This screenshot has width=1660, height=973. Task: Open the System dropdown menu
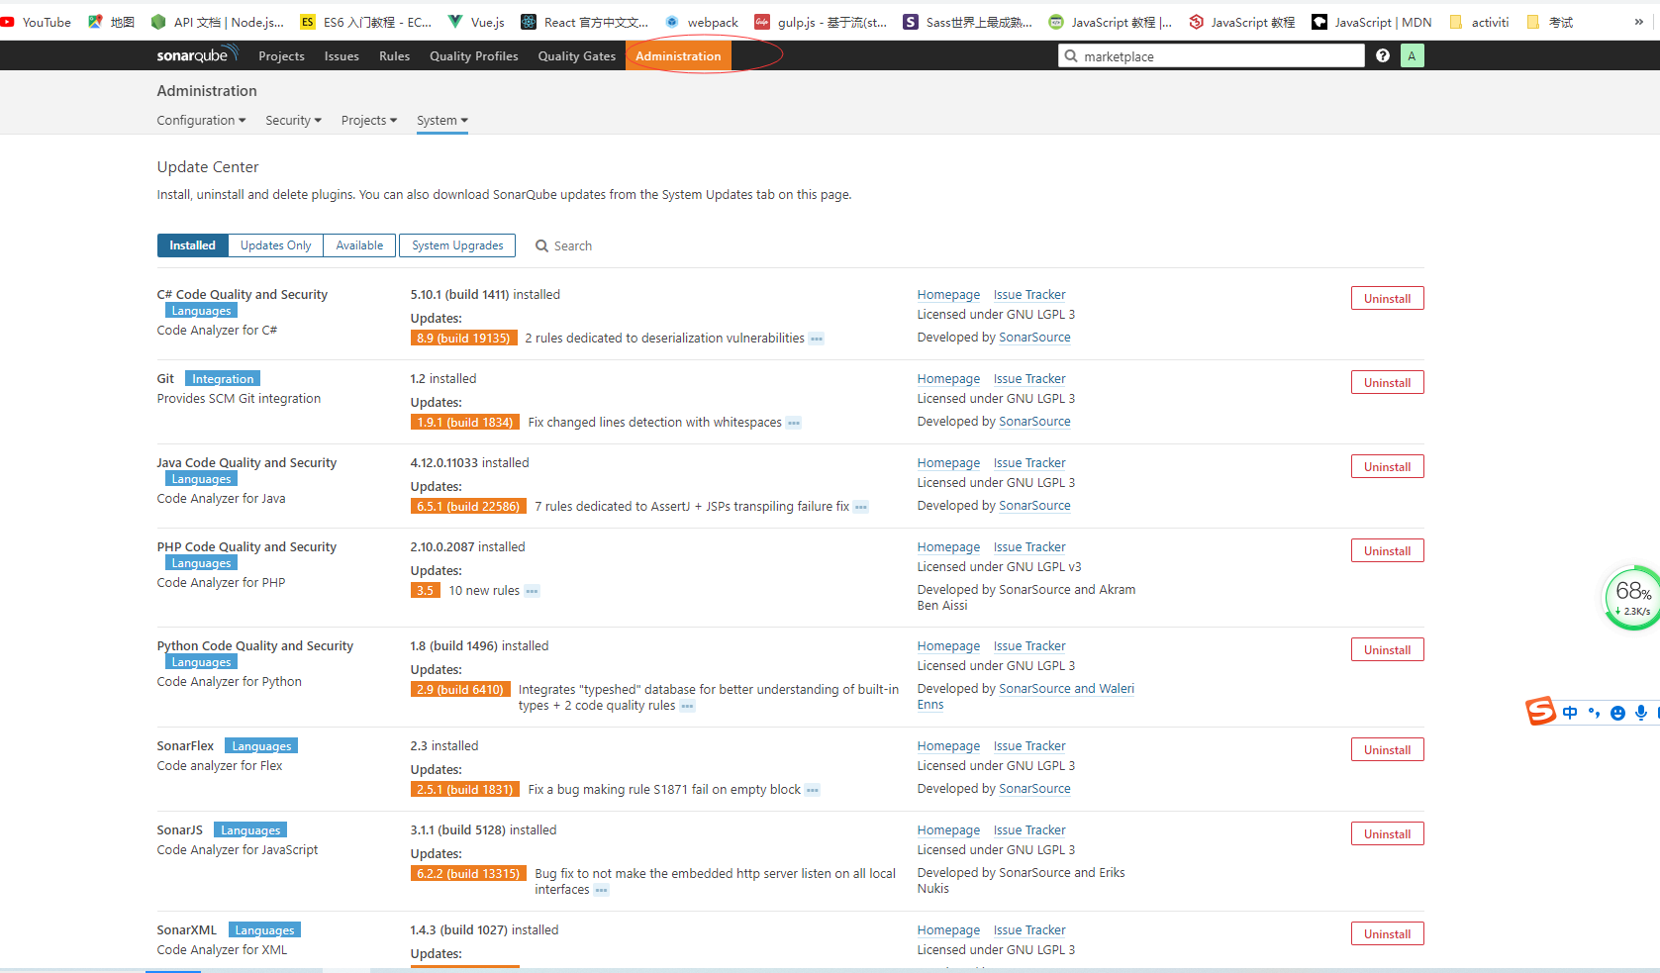point(442,120)
